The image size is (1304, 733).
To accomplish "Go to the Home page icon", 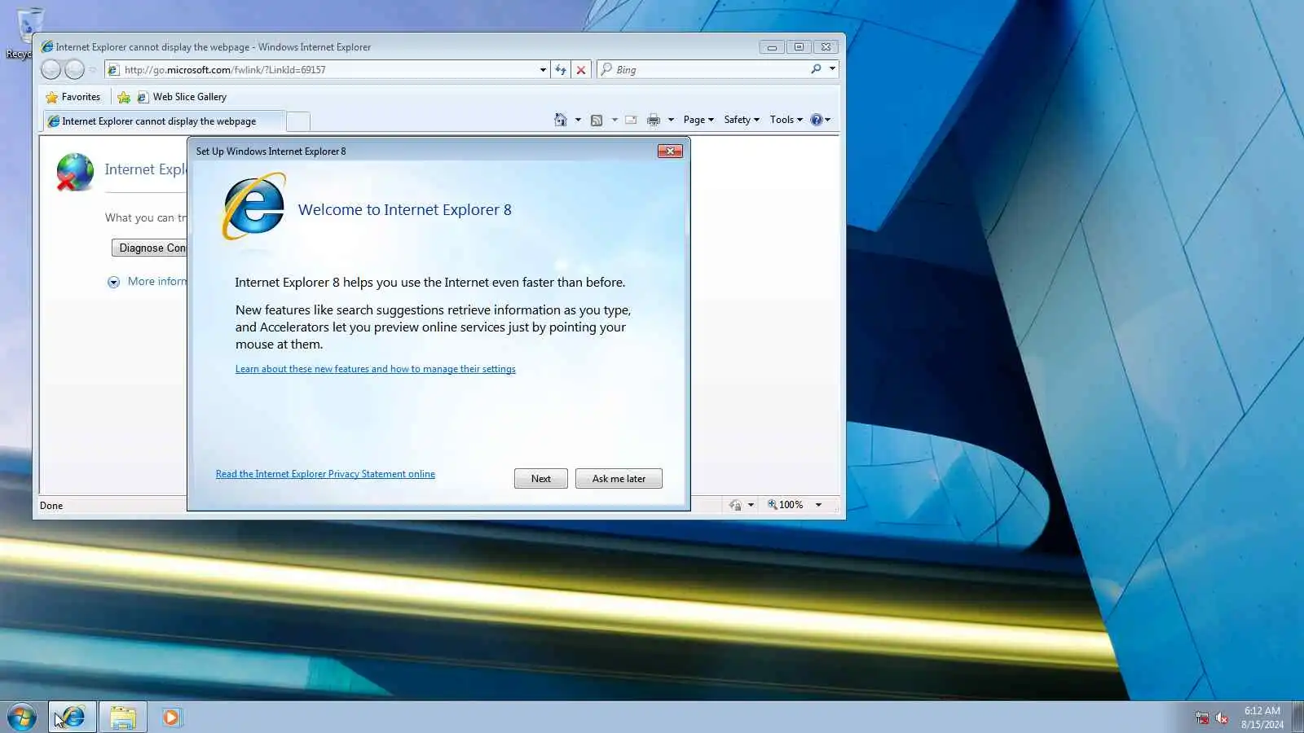I will (560, 120).
